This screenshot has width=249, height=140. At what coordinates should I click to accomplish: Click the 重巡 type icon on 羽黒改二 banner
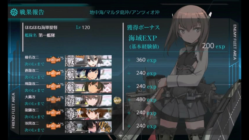[71, 127]
